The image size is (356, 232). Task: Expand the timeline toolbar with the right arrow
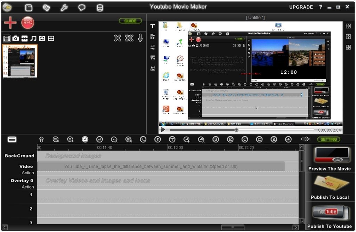tap(305, 139)
